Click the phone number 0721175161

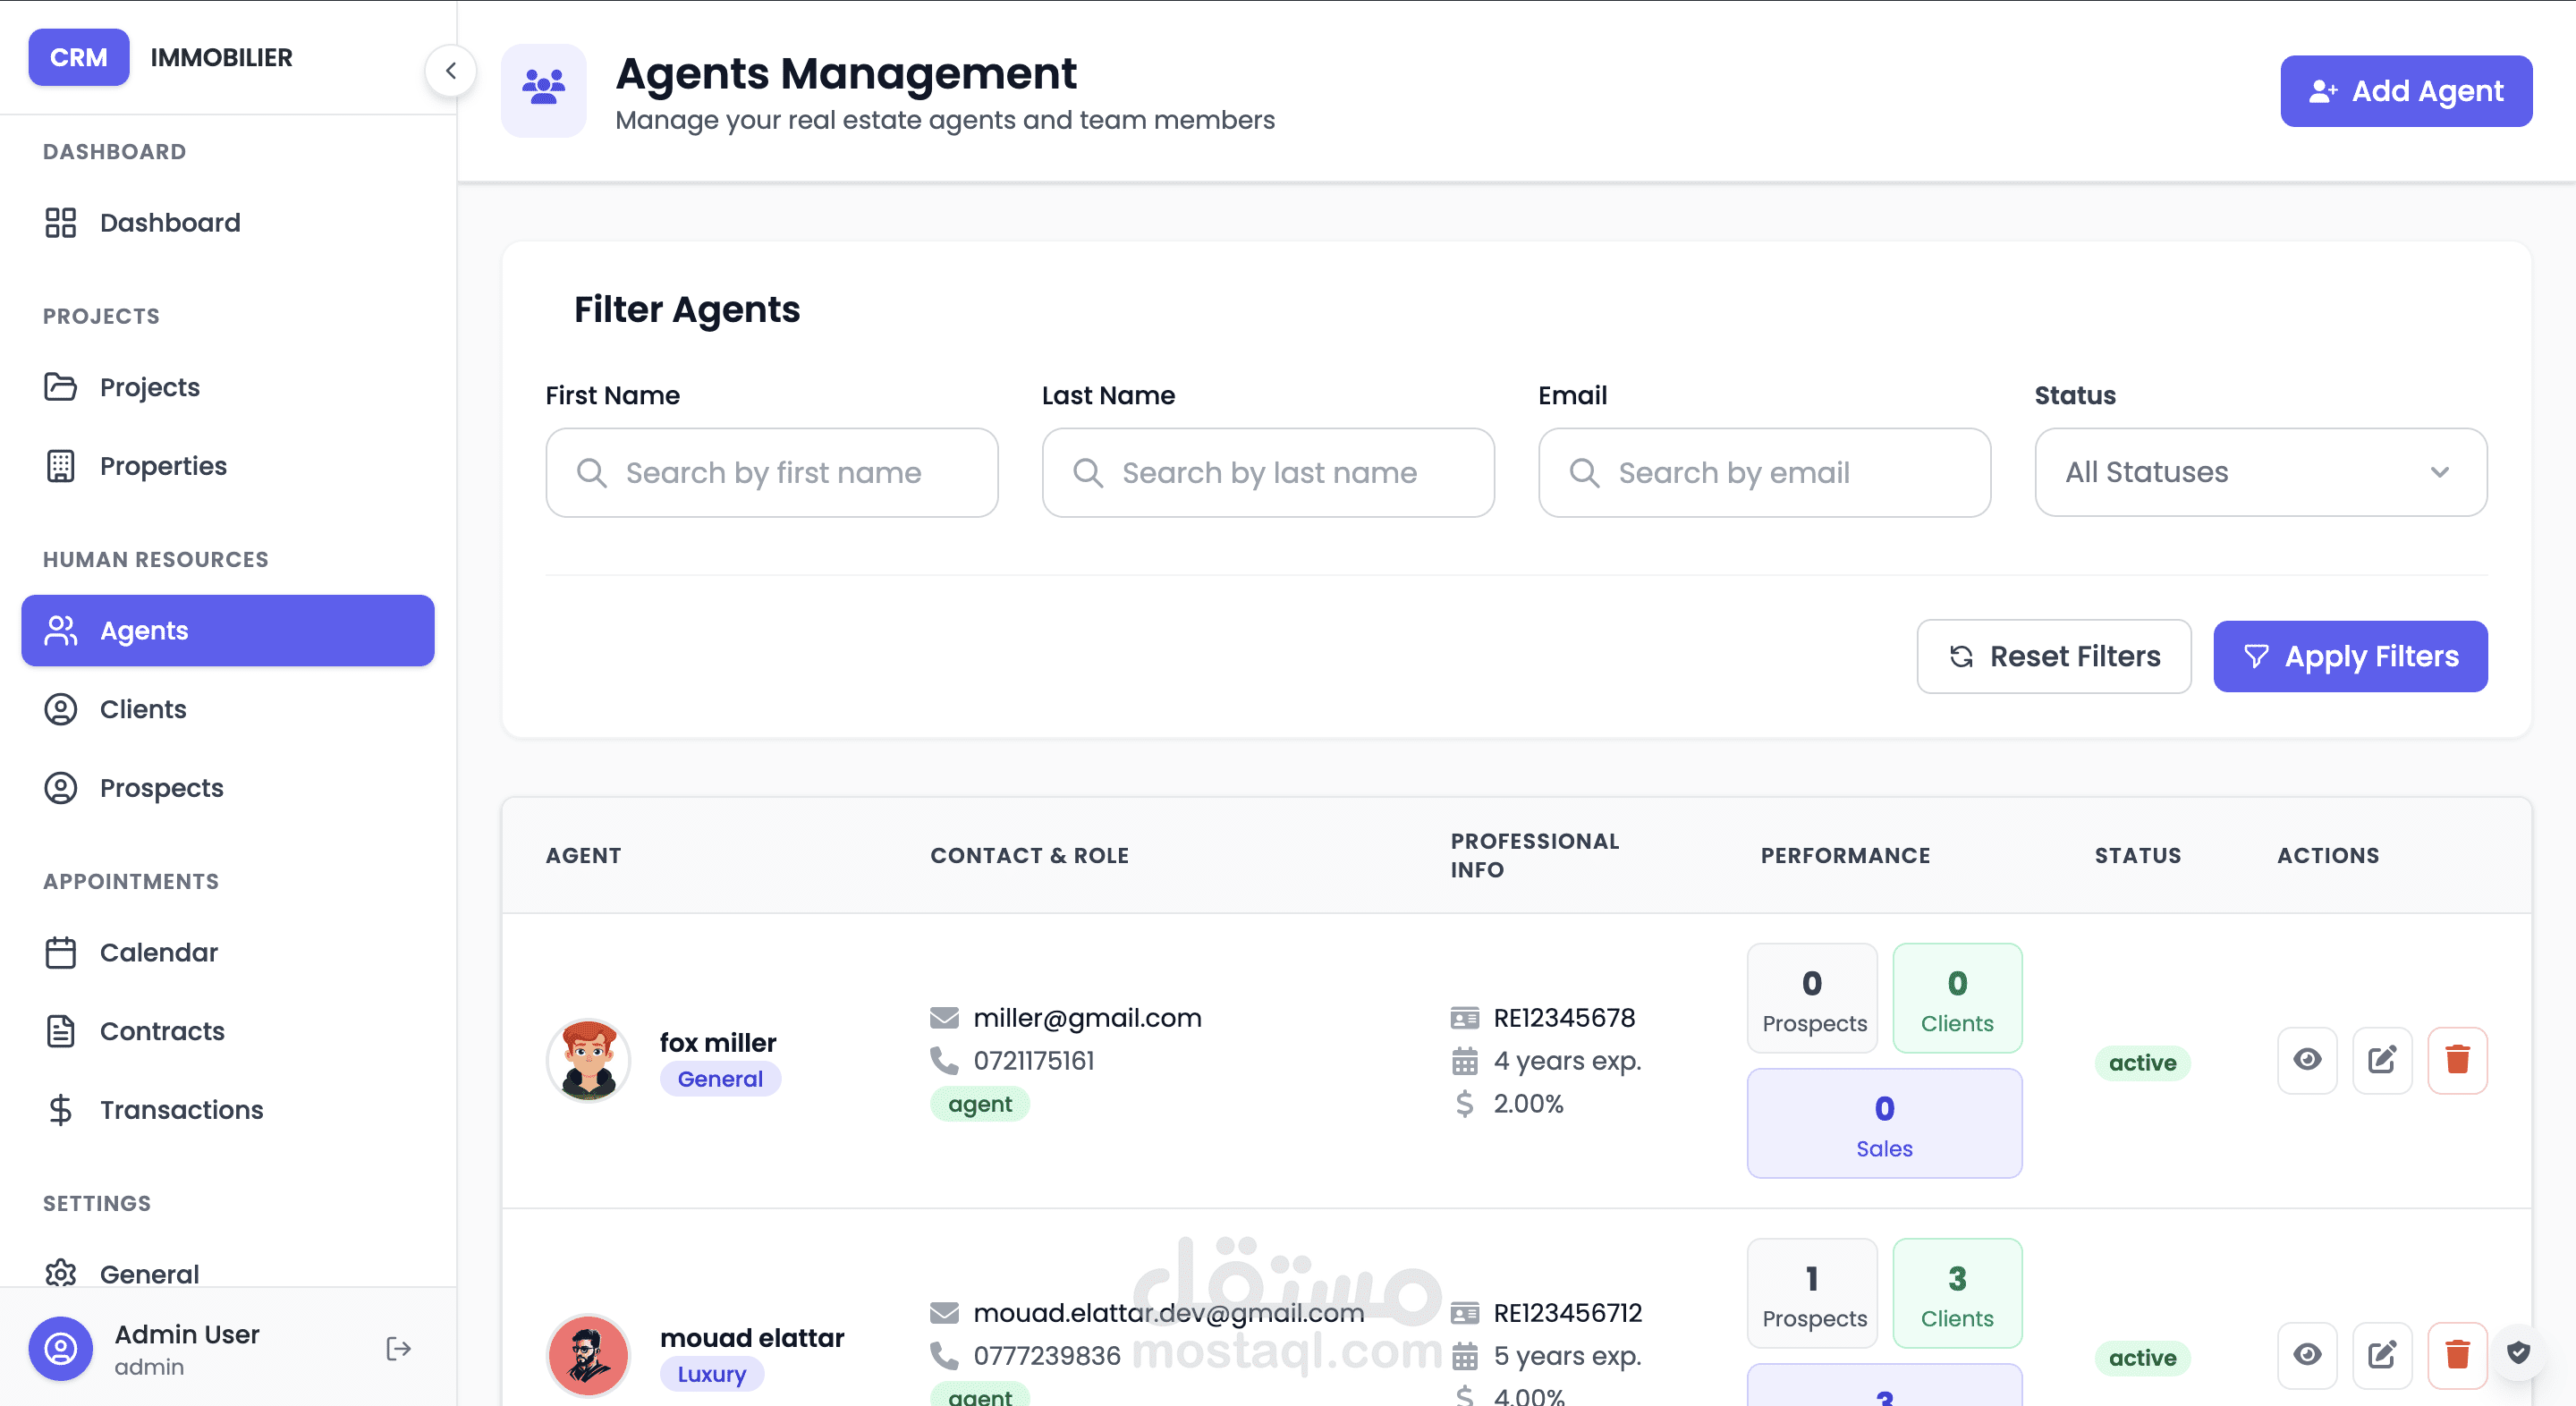(x=1034, y=1061)
